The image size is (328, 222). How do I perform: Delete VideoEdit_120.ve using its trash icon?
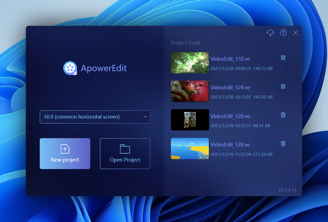pyautogui.click(x=283, y=115)
